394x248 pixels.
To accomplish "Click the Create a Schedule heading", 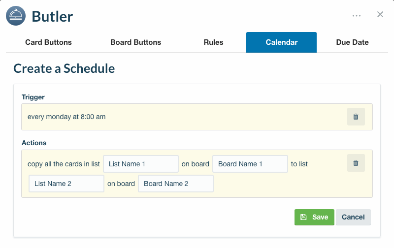I will click(64, 68).
